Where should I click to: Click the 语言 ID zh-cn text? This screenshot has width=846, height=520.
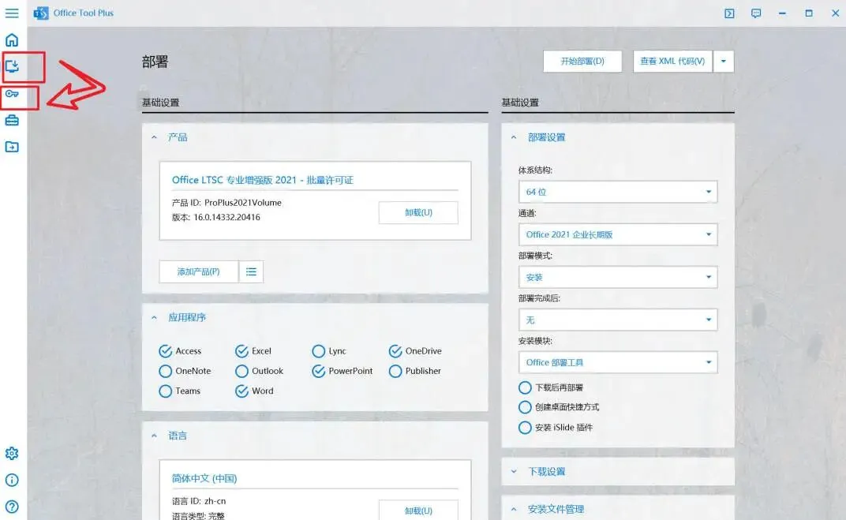point(199,500)
